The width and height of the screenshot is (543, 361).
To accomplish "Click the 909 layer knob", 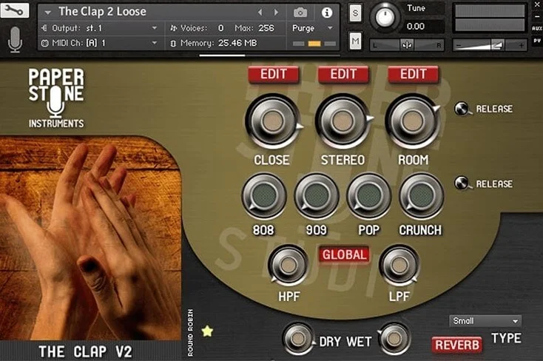I will tap(317, 196).
